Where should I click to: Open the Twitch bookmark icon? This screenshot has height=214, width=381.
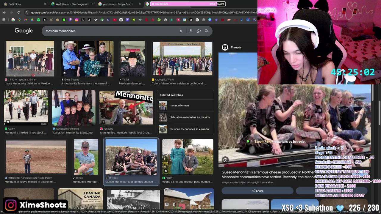point(70,20)
